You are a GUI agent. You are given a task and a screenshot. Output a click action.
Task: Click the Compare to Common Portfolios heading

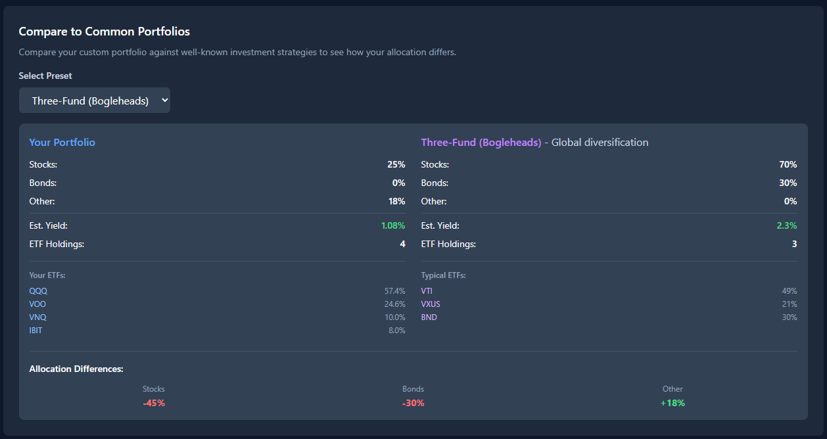(x=104, y=31)
